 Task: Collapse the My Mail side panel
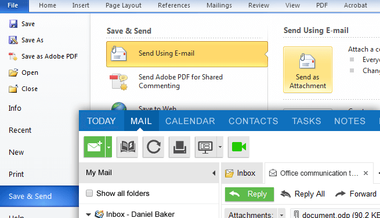click(213, 173)
